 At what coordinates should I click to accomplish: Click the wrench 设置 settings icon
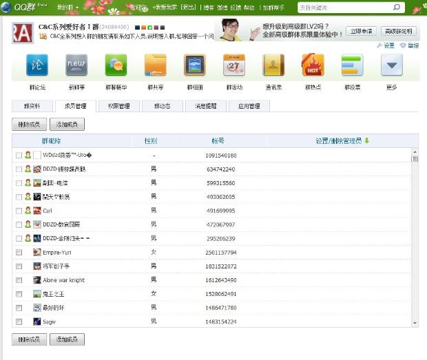coord(379,45)
